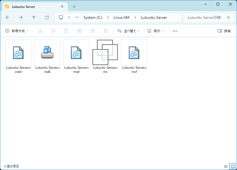Toggle the details pane open

(x=224, y=31)
